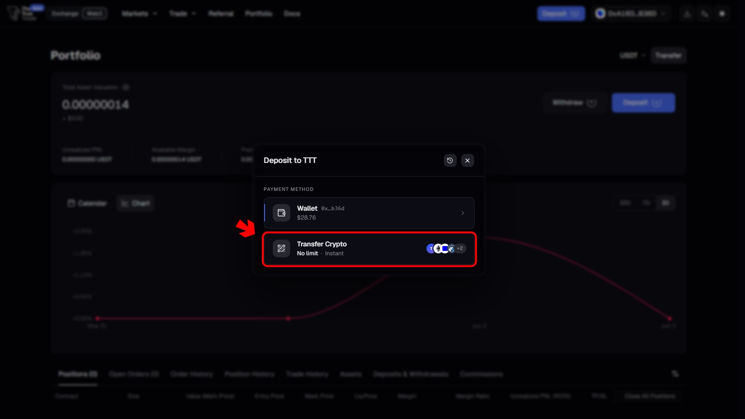Go to Referral page

click(221, 14)
